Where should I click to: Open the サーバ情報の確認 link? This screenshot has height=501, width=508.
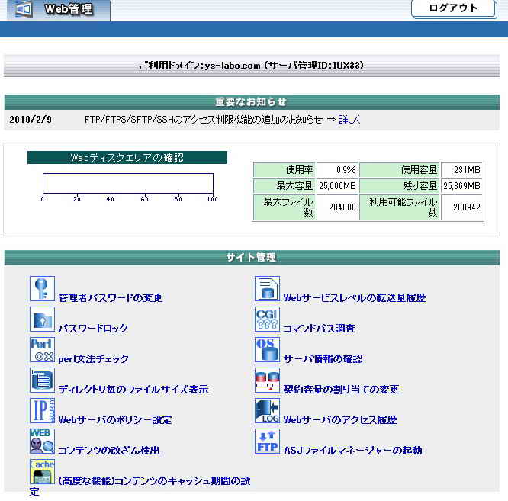tap(323, 359)
